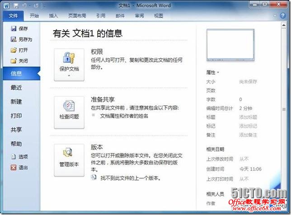This screenshot has width=291, height=215.
Task: Click the 今天 11:06 created time value
Action: 250,169
